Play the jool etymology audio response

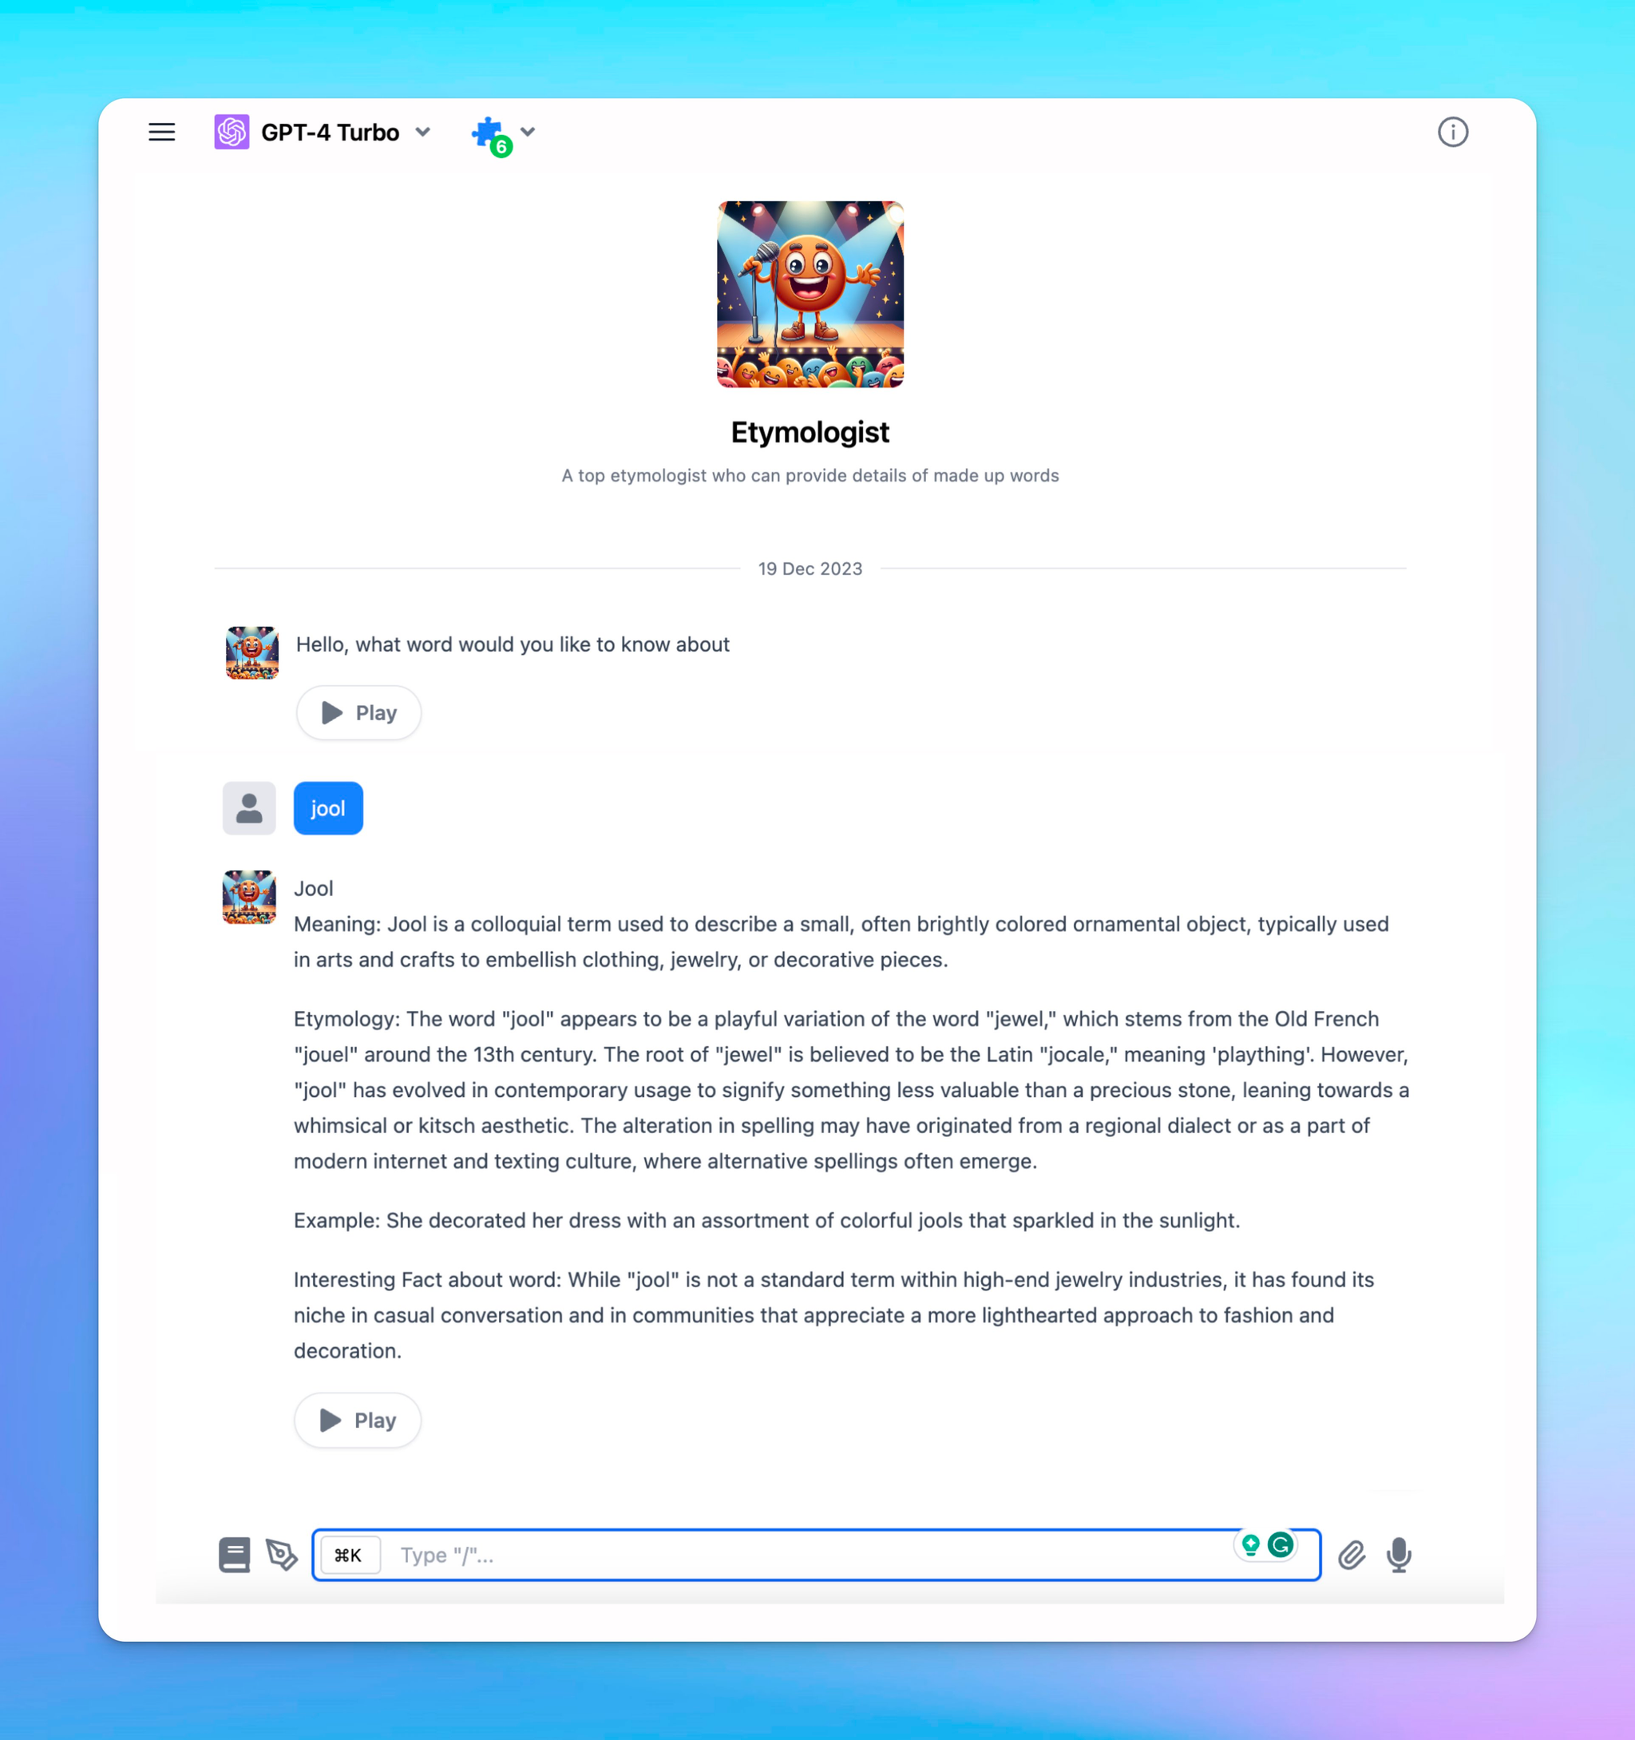click(x=358, y=1419)
